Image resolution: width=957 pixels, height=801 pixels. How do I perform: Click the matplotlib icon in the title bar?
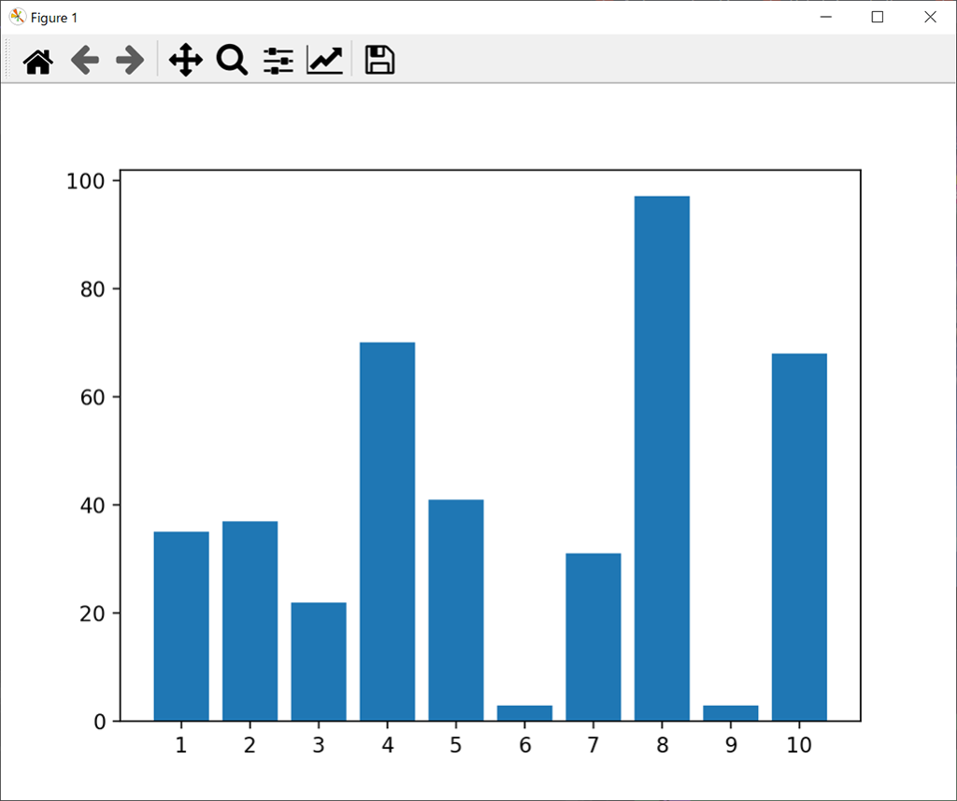pos(17,18)
